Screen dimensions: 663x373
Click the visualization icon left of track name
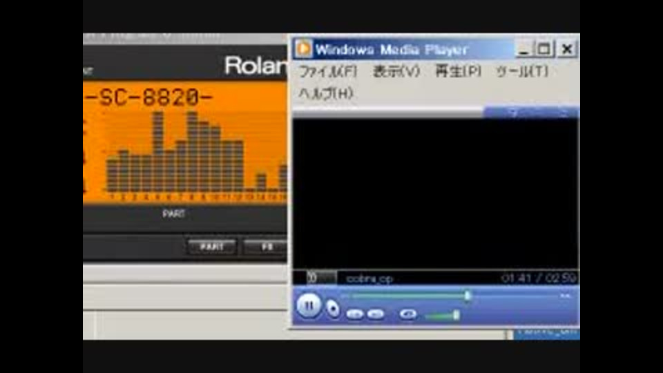[x=321, y=278]
